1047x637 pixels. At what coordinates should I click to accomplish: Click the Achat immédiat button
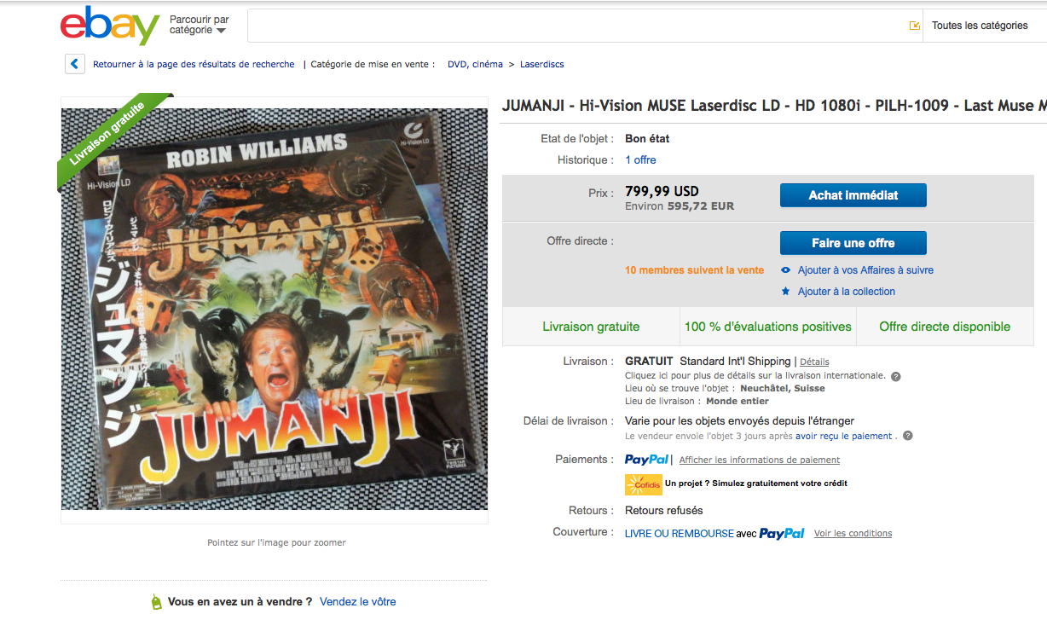pos(853,195)
